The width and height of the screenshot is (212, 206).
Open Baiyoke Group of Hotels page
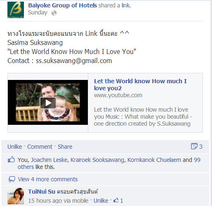[63, 5]
